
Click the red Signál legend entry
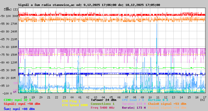(x=22, y=104)
